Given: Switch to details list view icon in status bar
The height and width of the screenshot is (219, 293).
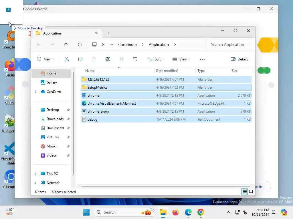Looking at the screenshot, I should 245,192.
